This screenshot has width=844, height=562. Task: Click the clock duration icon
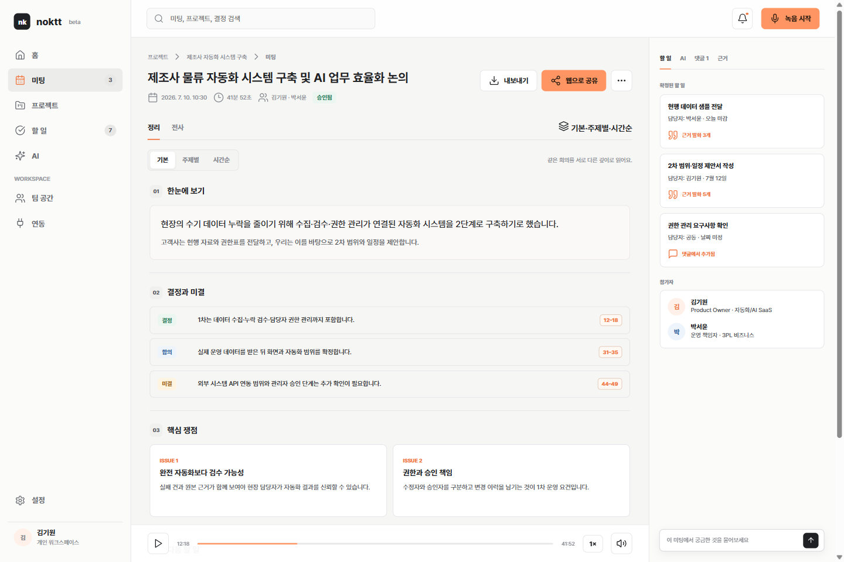(x=219, y=97)
